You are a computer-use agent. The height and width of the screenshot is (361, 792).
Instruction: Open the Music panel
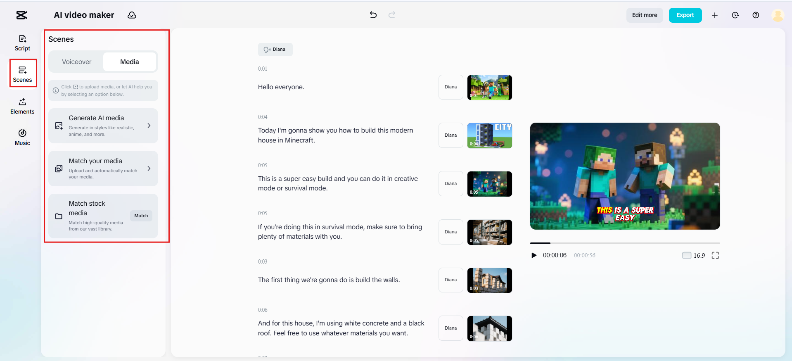(22, 138)
